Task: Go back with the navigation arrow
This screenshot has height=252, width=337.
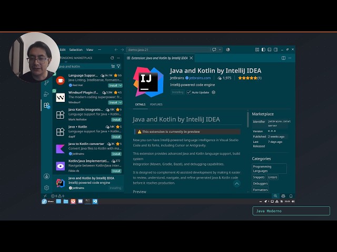Action: point(116,50)
